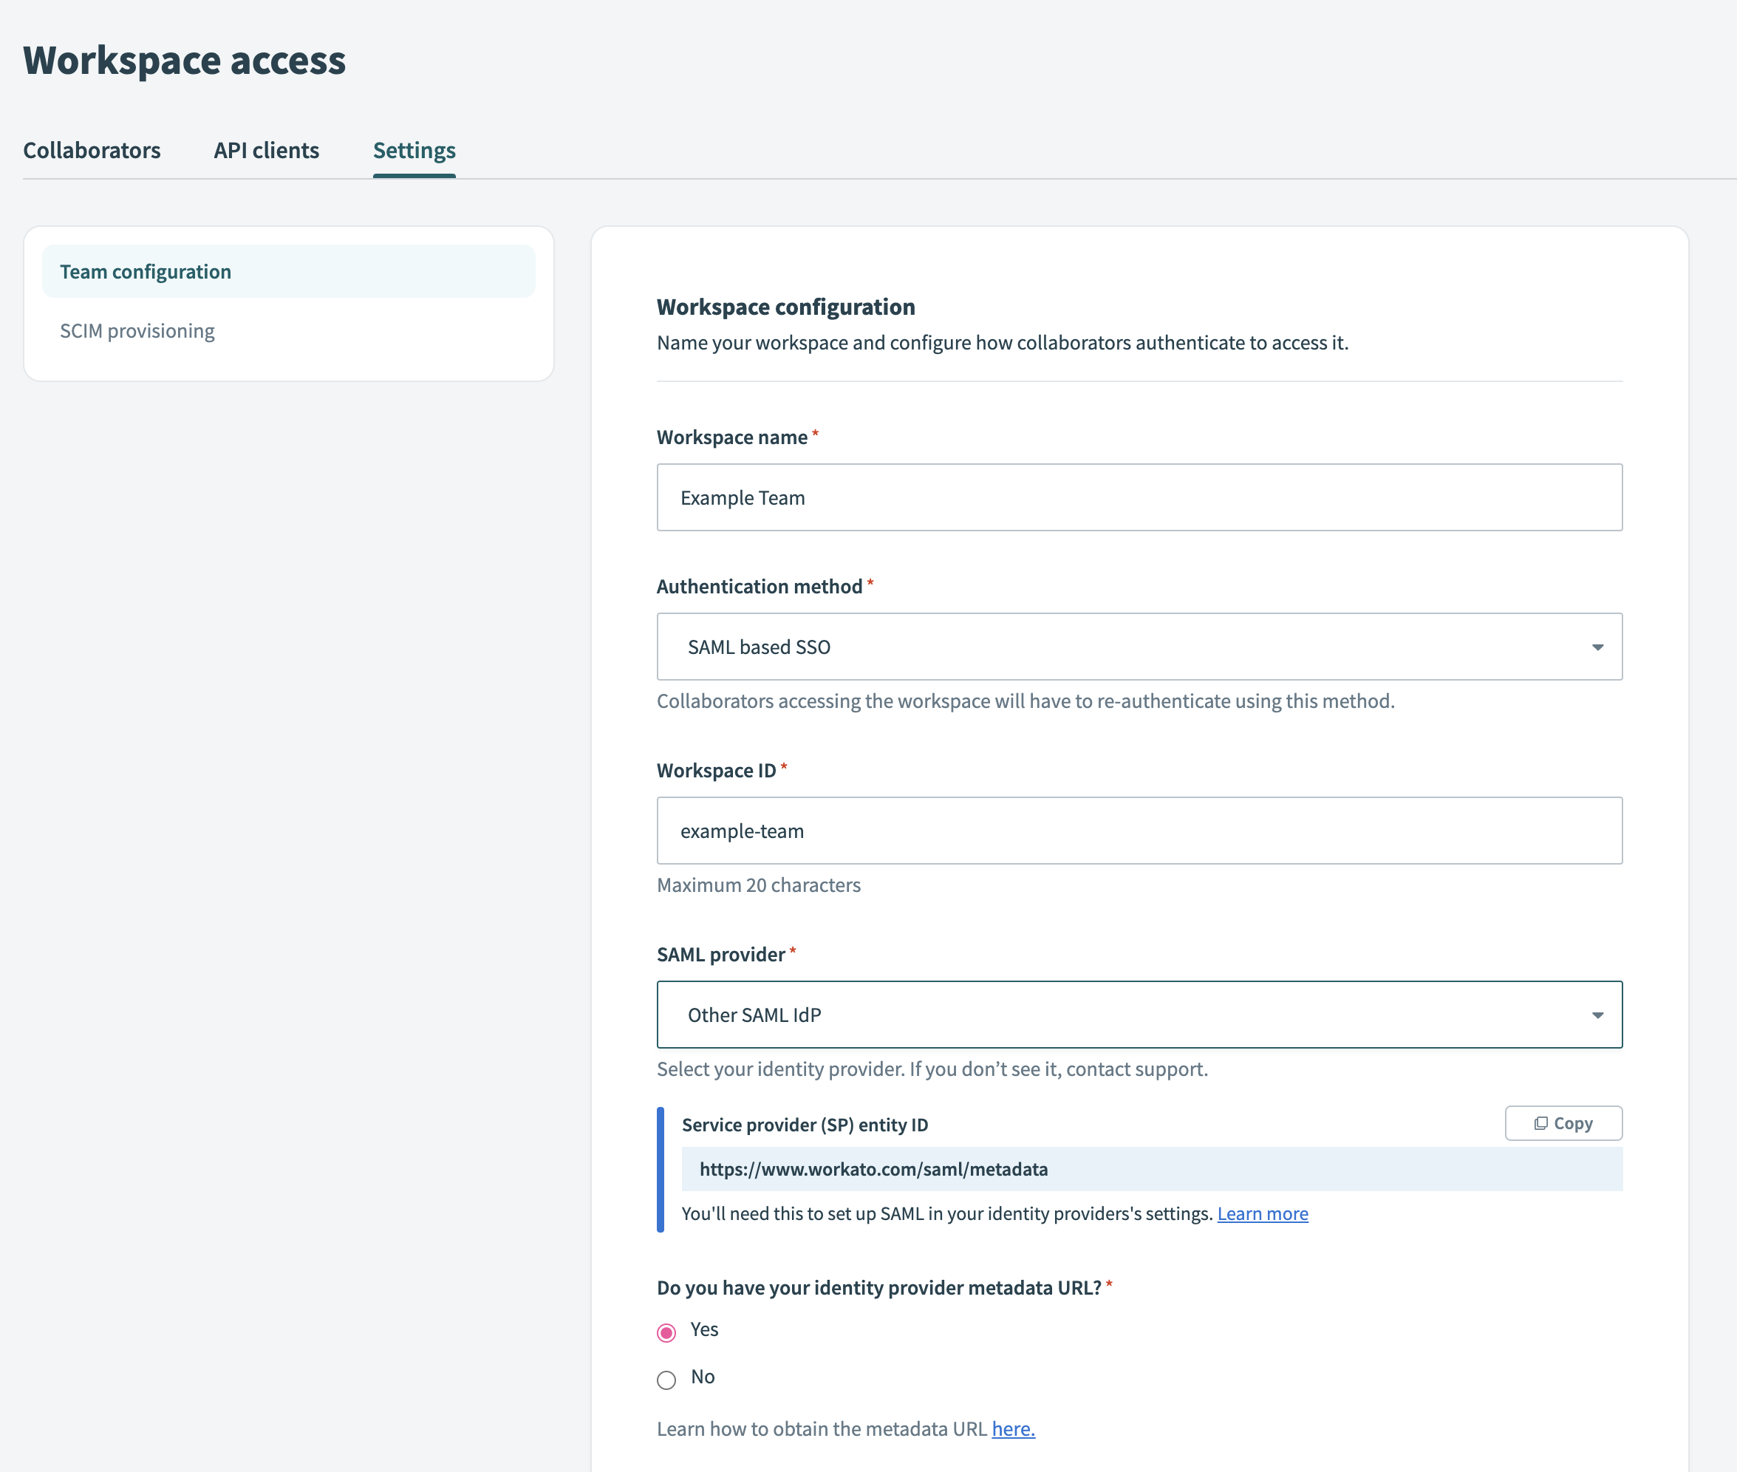Click the Workspace name field
Screen dimensions: 1737x1472
1139,497
